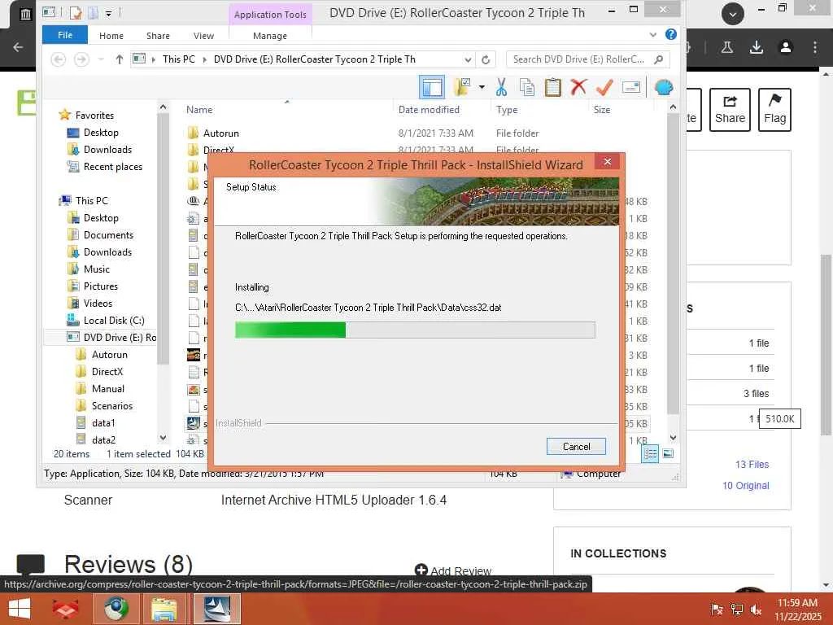Switch to details view icon in status bar
The height and width of the screenshot is (625, 833).
point(650,453)
